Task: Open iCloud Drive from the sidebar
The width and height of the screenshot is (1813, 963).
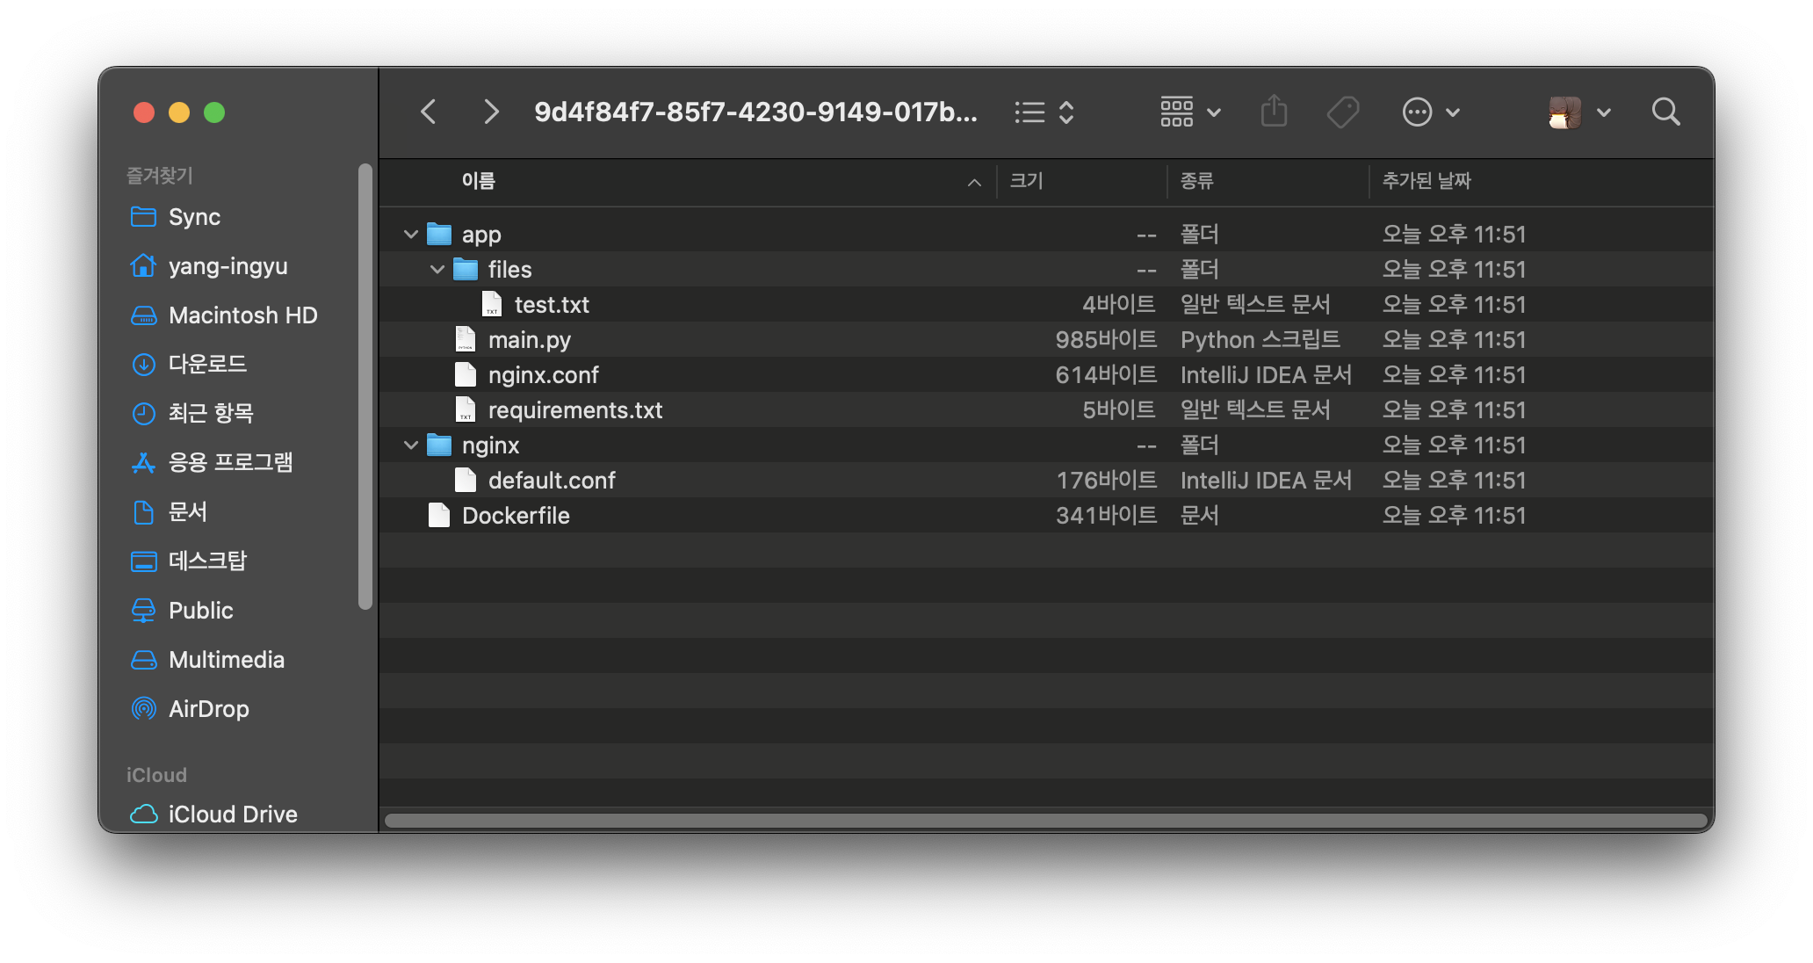Action: (233, 814)
